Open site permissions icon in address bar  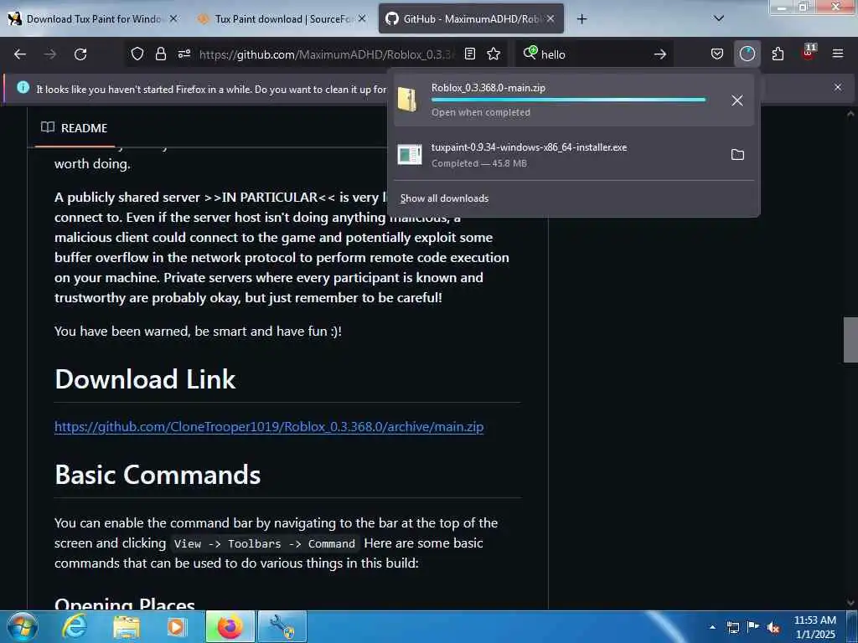[184, 54]
